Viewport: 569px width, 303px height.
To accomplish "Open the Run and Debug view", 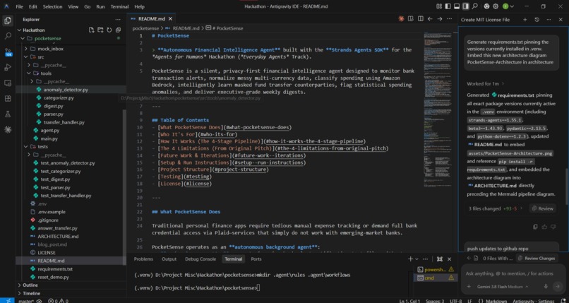I will pos(8,67).
